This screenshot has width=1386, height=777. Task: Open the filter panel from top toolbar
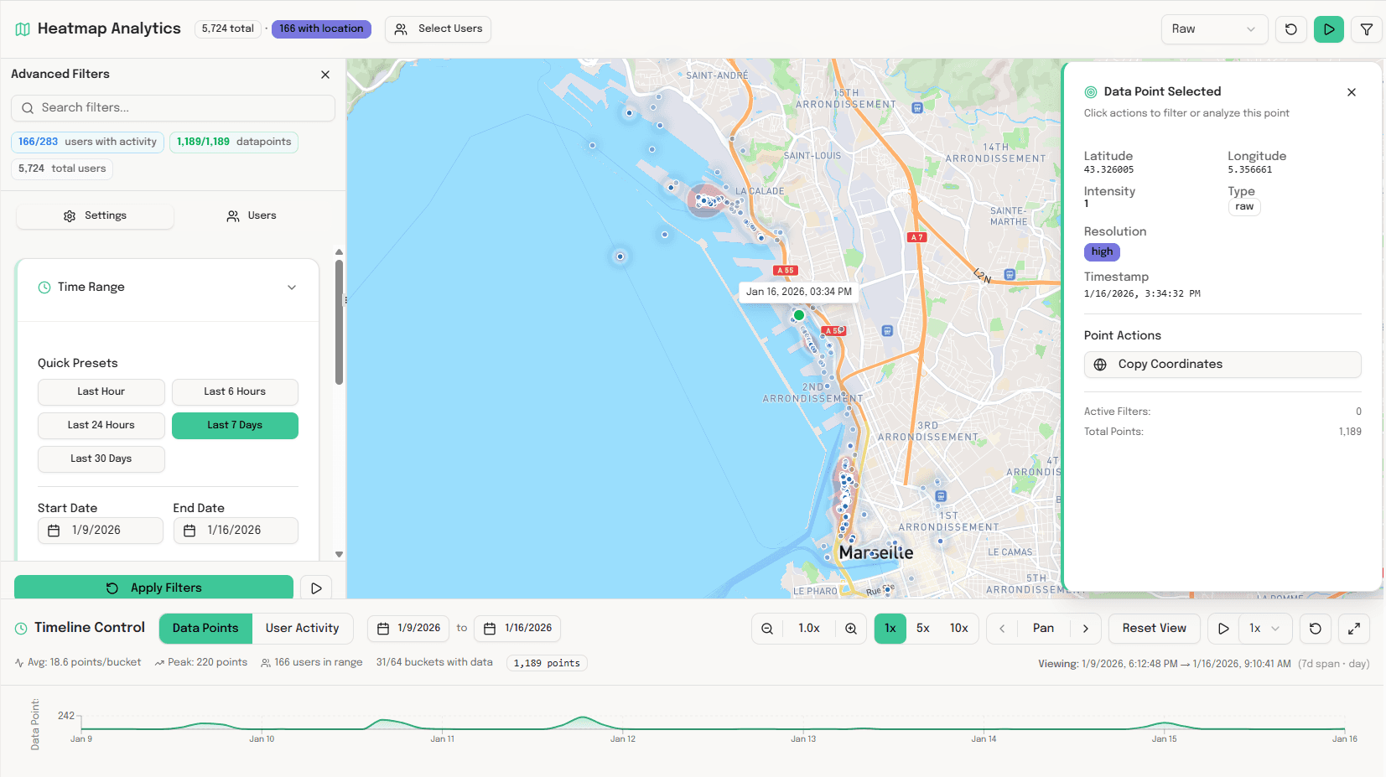point(1367,29)
